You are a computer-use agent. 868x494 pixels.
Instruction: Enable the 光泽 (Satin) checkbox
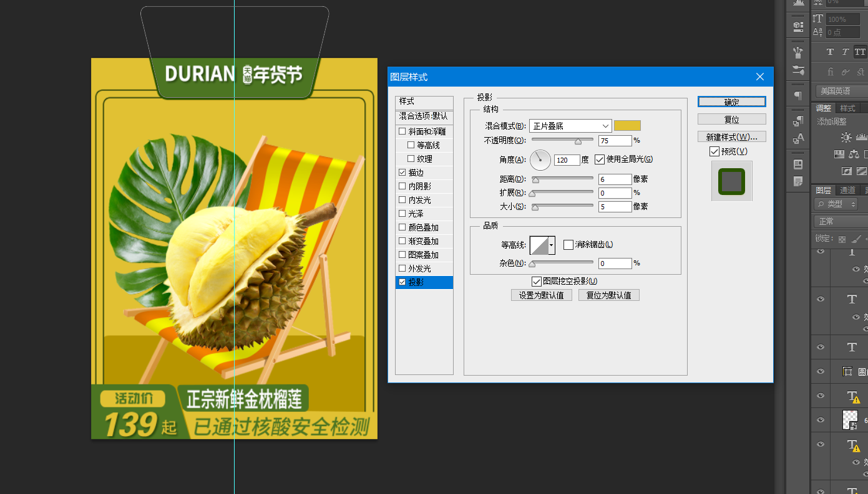tap(402, 214)
